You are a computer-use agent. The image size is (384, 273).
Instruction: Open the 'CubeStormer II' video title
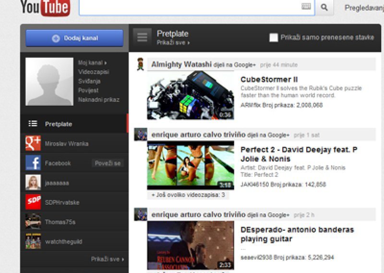pyautogui.click(x=269, y=79)
